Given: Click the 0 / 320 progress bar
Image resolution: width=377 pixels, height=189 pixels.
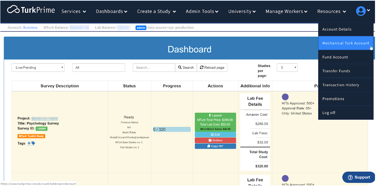Looking at the screenshot, I should tap(172, 129).
